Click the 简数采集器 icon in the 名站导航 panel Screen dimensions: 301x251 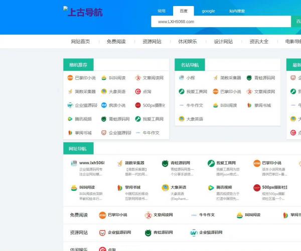point(215,78)
